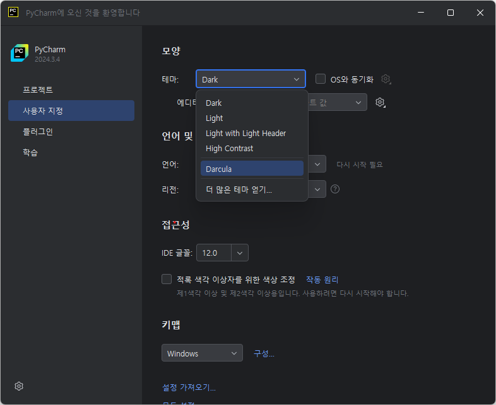496x405 pixels.
Task: Open editor color scheme gear settings
Action: [381, 102]
